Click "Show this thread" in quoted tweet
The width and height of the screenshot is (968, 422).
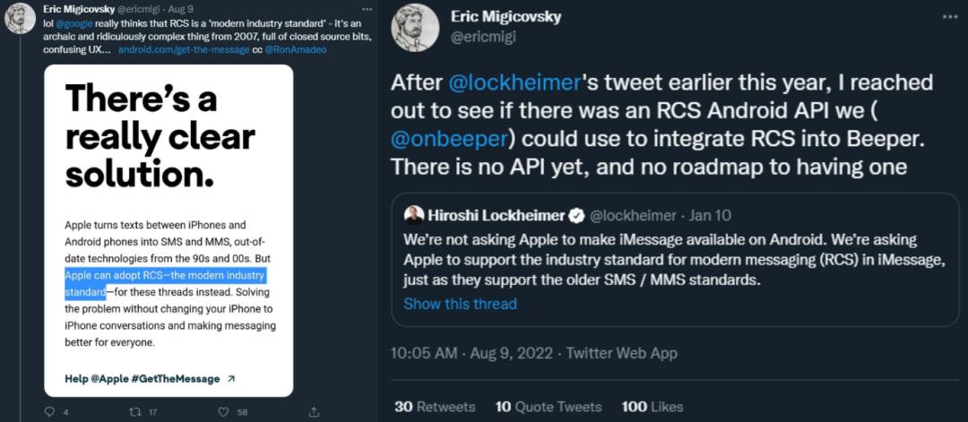point(460,304)
